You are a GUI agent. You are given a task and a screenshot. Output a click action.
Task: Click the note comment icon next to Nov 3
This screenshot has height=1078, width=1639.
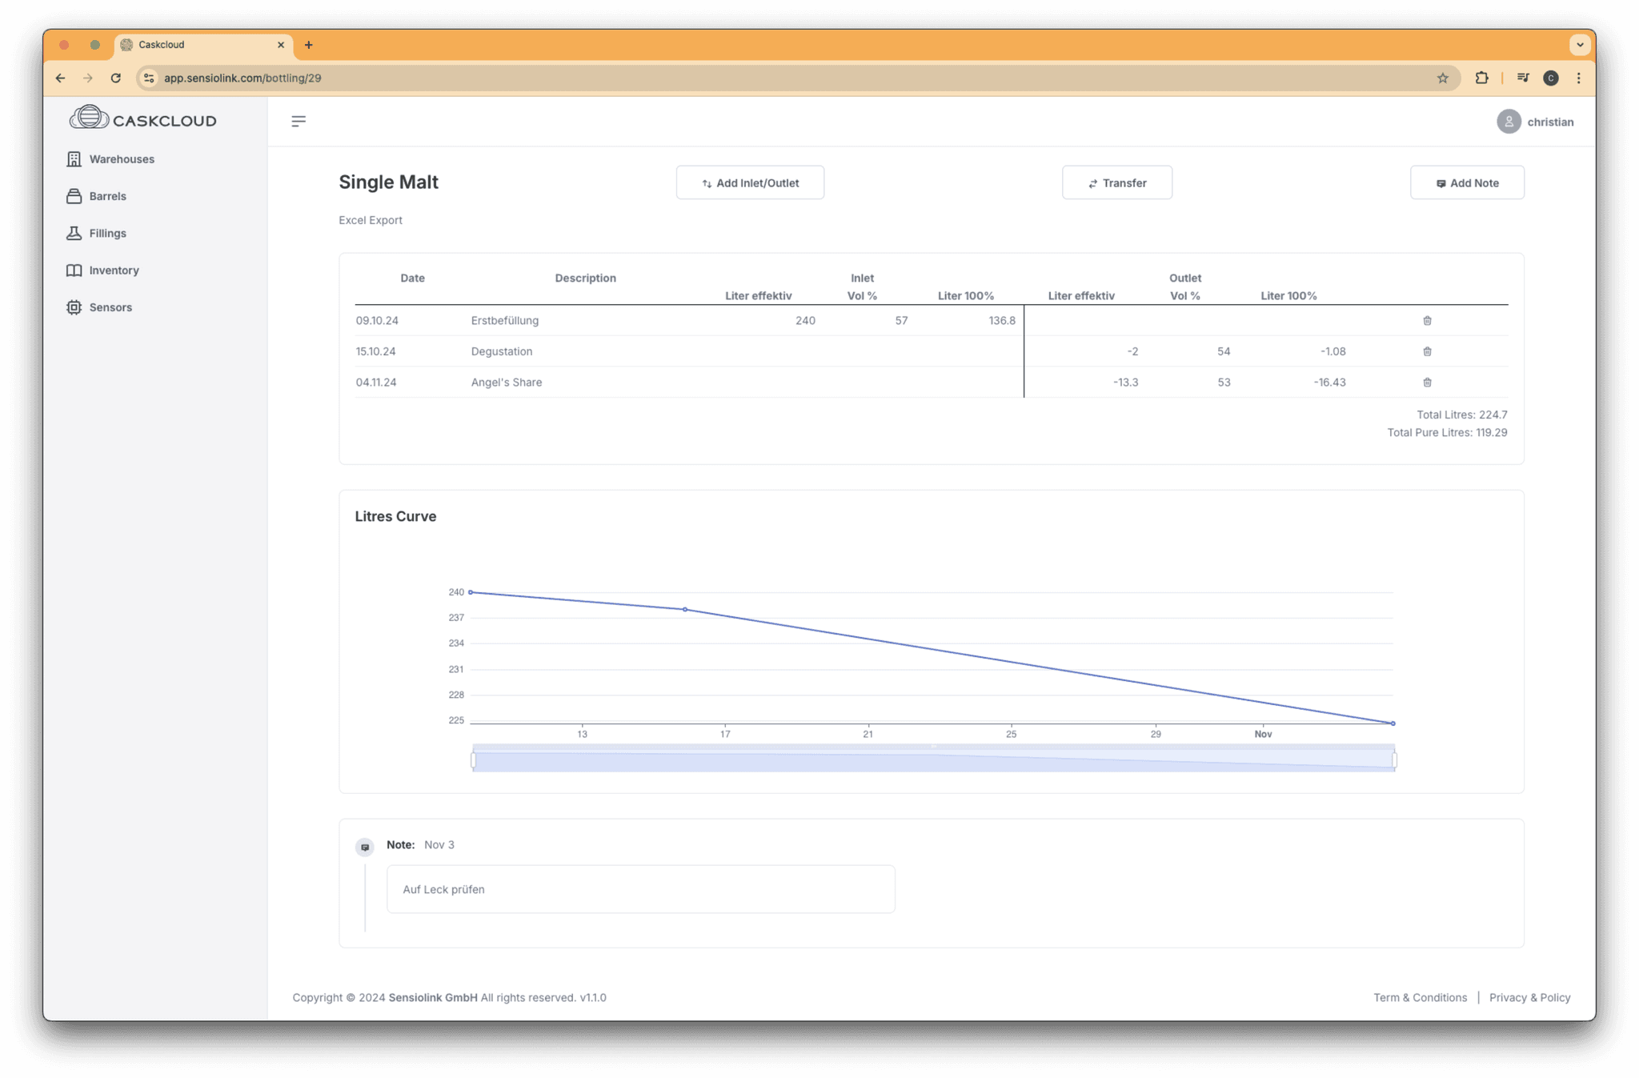tap(365, 847)
